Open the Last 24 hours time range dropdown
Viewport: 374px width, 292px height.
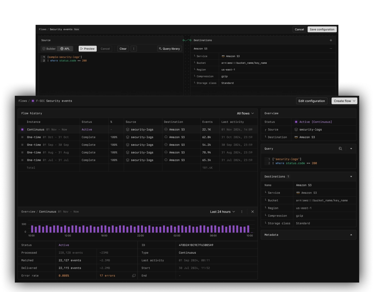pyautogui.click(x=222, y=212)
